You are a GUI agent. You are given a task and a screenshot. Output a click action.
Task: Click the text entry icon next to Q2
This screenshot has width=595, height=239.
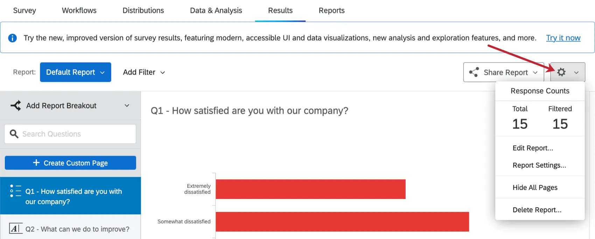click(x=15, y=228)
